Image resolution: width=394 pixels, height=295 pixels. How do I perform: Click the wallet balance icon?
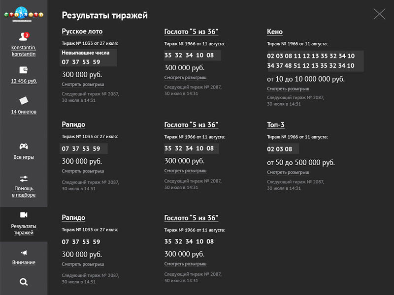(x=24, y=70)
